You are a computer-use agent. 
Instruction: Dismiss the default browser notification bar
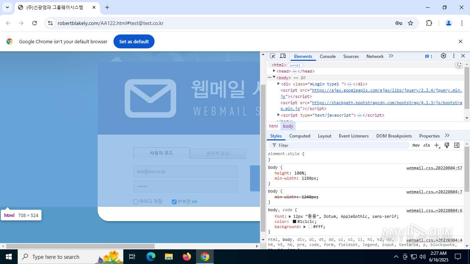point(460,41)
